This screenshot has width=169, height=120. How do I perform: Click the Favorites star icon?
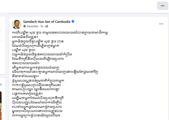(x=25, y=26)
